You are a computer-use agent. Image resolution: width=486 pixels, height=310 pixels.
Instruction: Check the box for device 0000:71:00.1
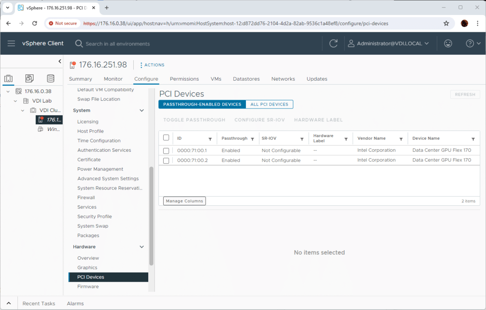(x=166, y=151)
